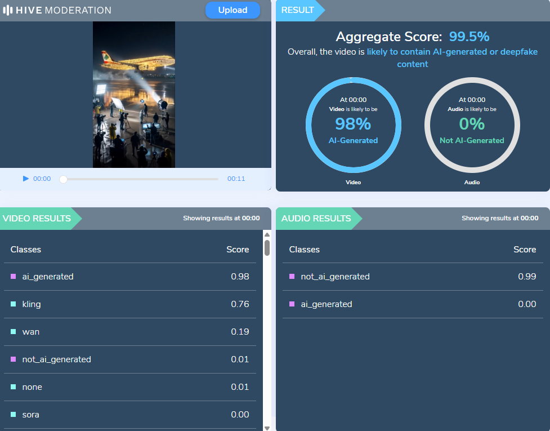
Task: Select the Audio Results tab header
Action: [316, 219]
